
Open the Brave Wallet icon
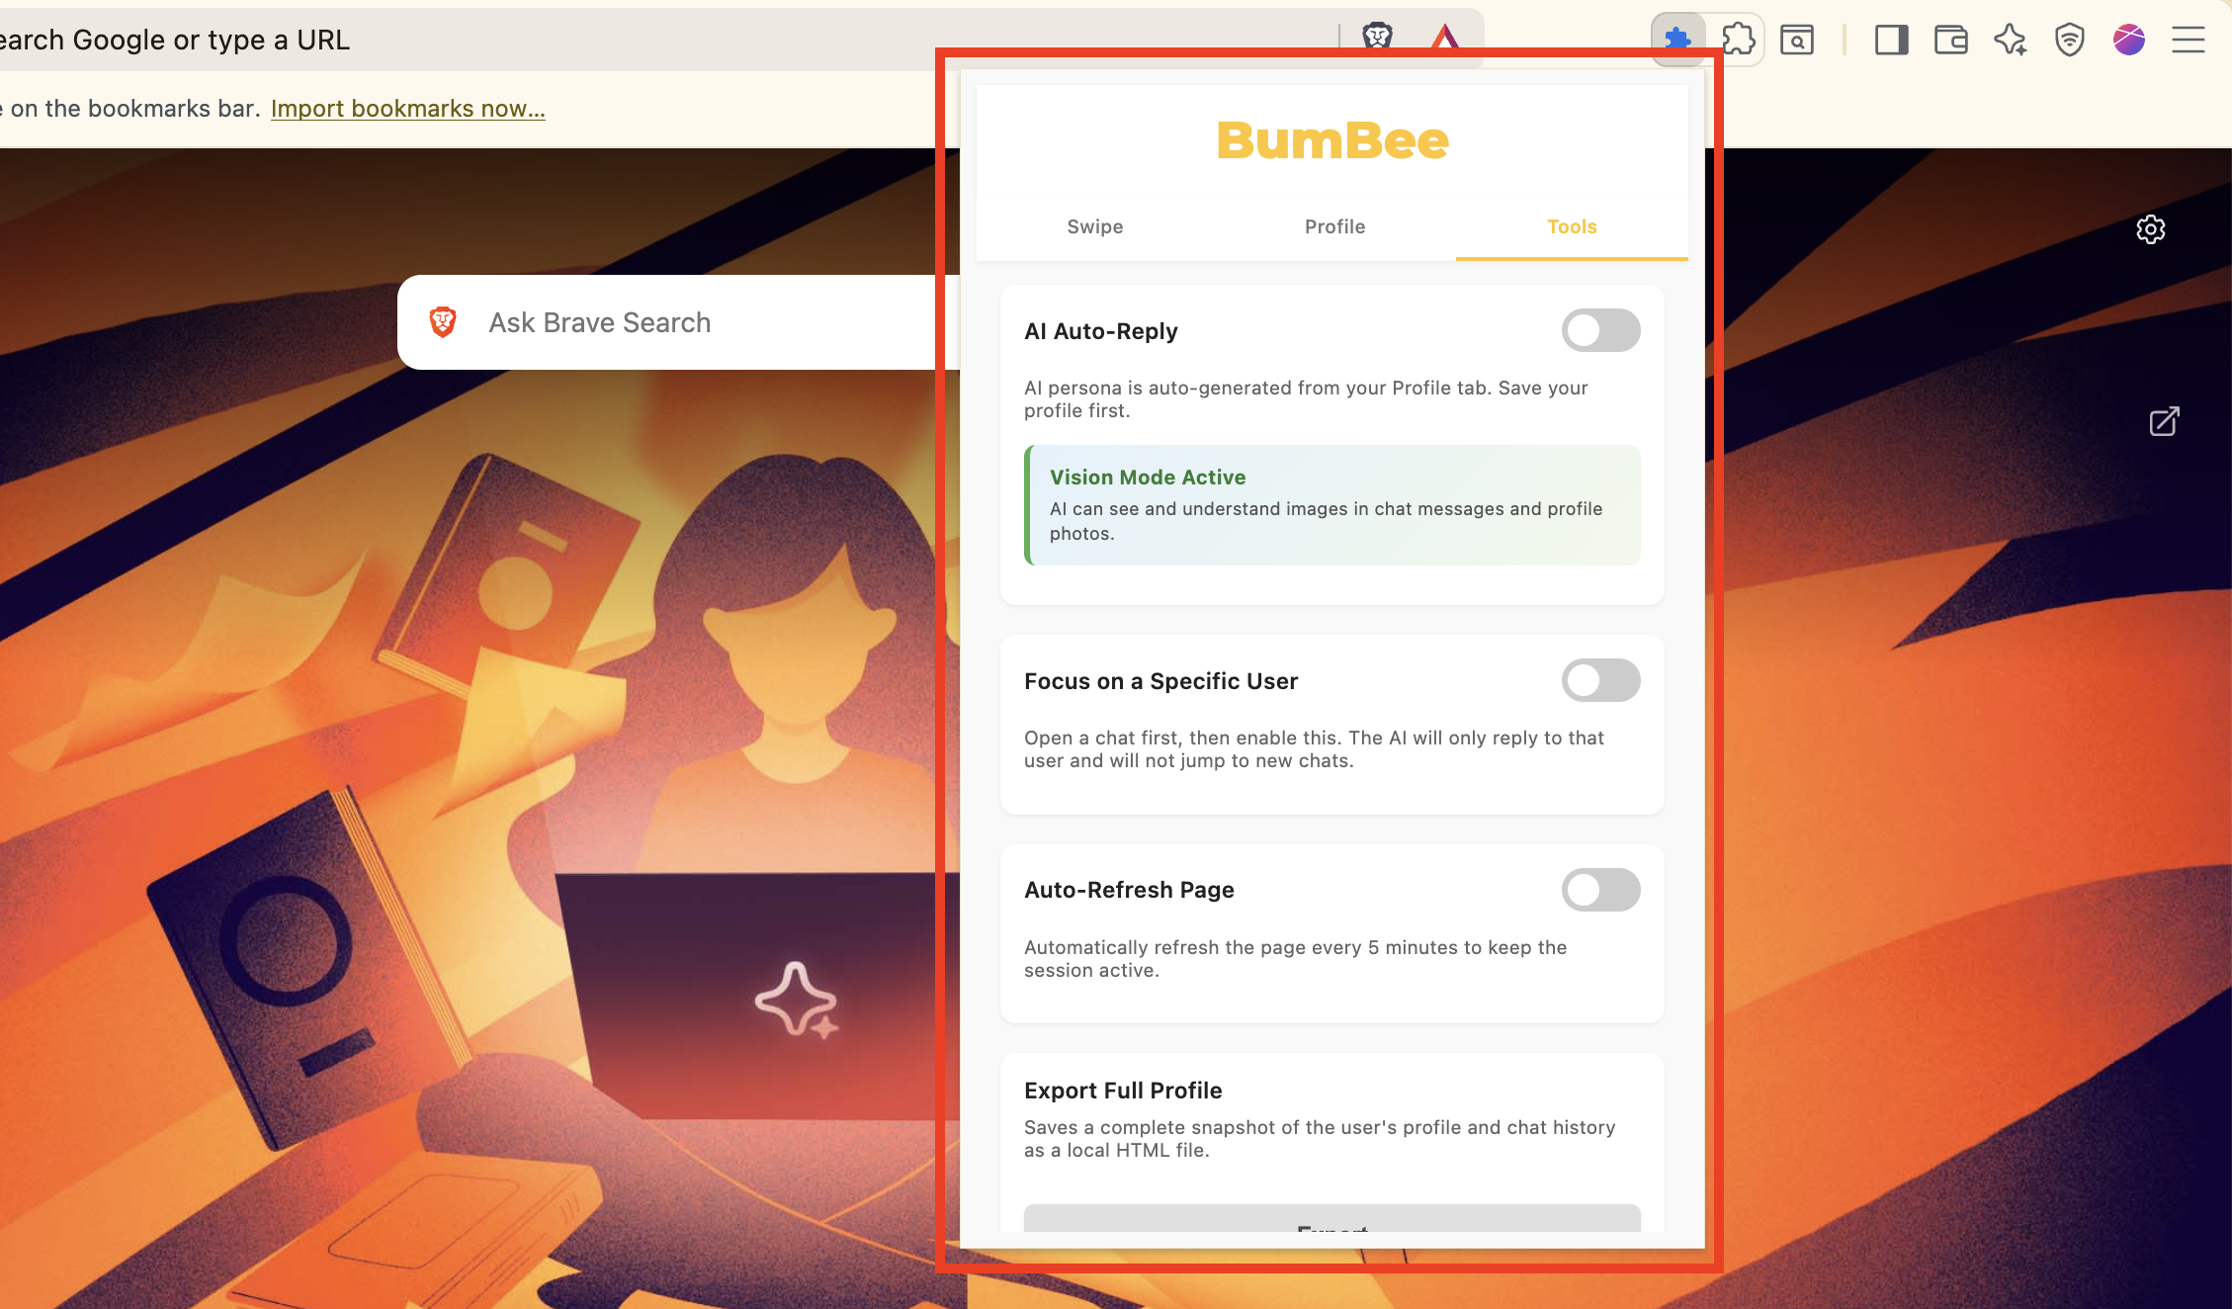click(1951, 40)
